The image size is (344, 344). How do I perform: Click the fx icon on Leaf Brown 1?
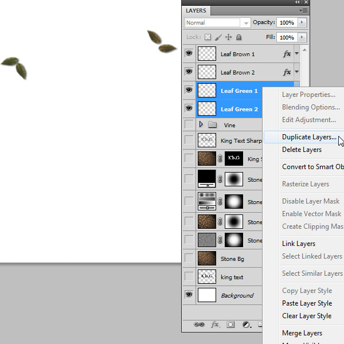click(x=287, y=54)
